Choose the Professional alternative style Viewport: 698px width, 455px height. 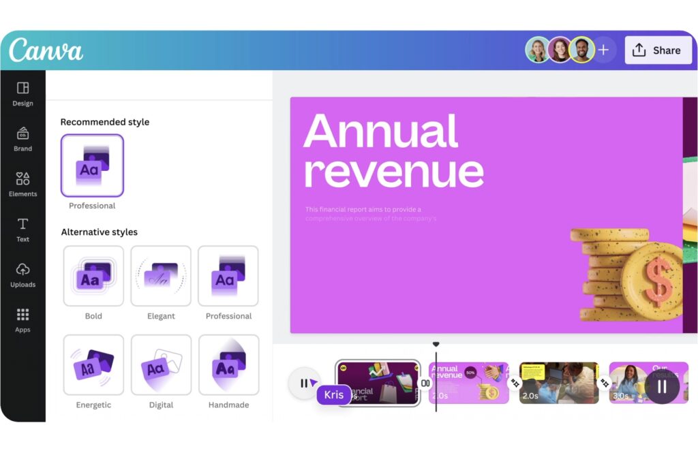coord(228,276)
